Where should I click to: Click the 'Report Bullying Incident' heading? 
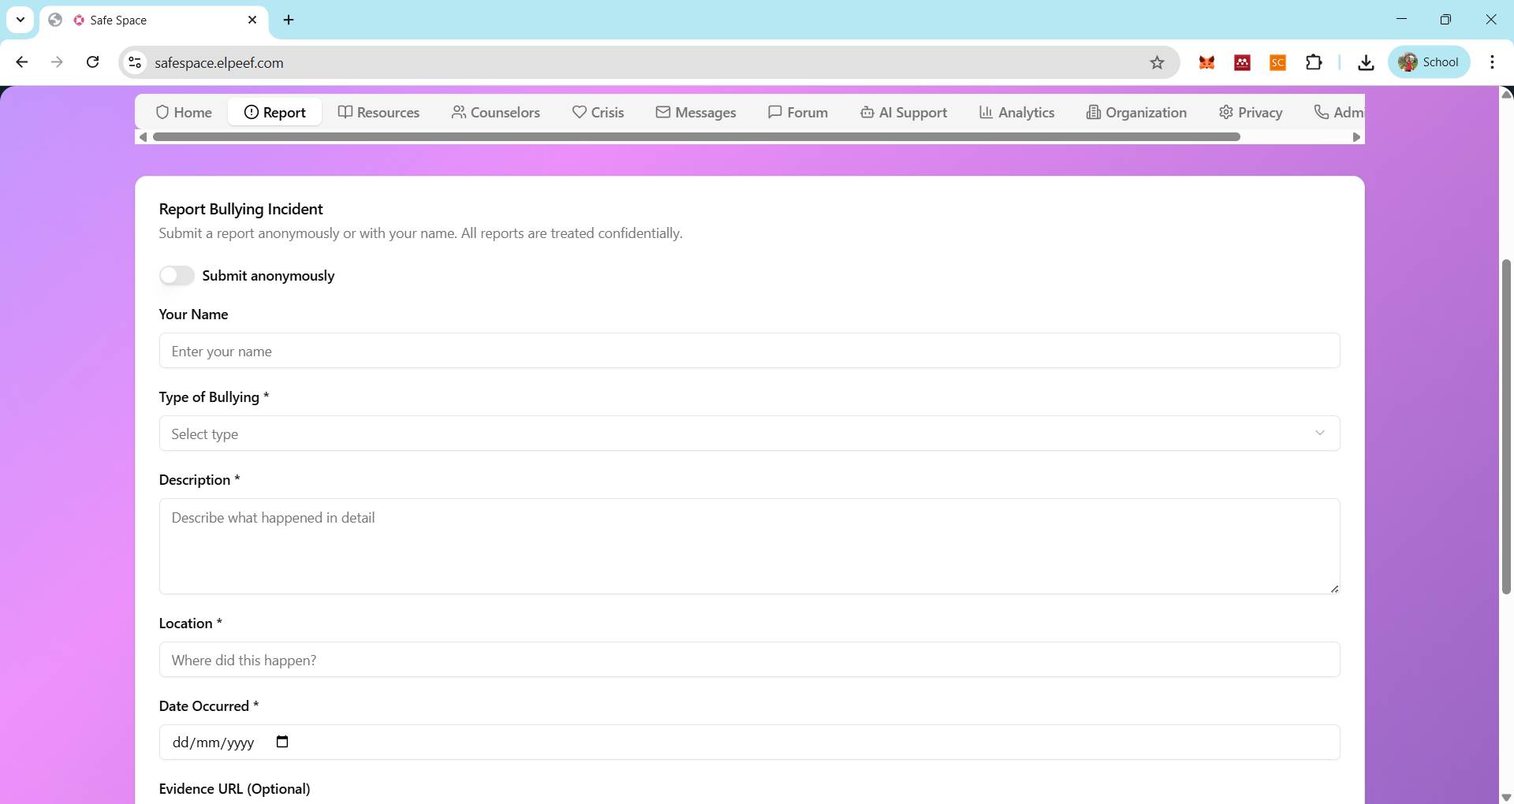tap(241, 209)
